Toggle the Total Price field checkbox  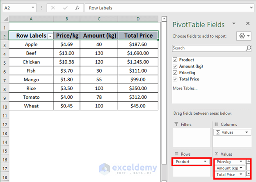pyautogui.click(x=175, y=79)
